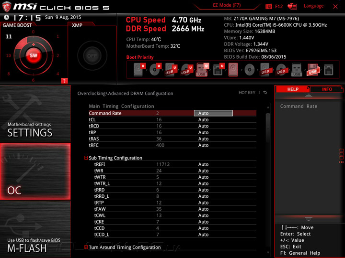Toggle the Game Boost SW knob
This screenshot has height=258, width=345.
point(34,55)
